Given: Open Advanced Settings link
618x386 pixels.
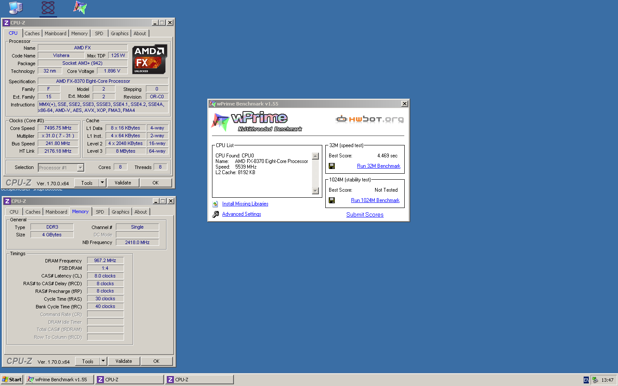Looking at the screenshot, I should 242,214.
